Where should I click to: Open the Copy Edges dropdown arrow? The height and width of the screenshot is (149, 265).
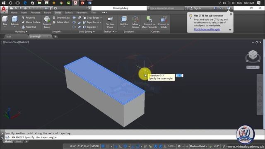(x=101, y=18)
